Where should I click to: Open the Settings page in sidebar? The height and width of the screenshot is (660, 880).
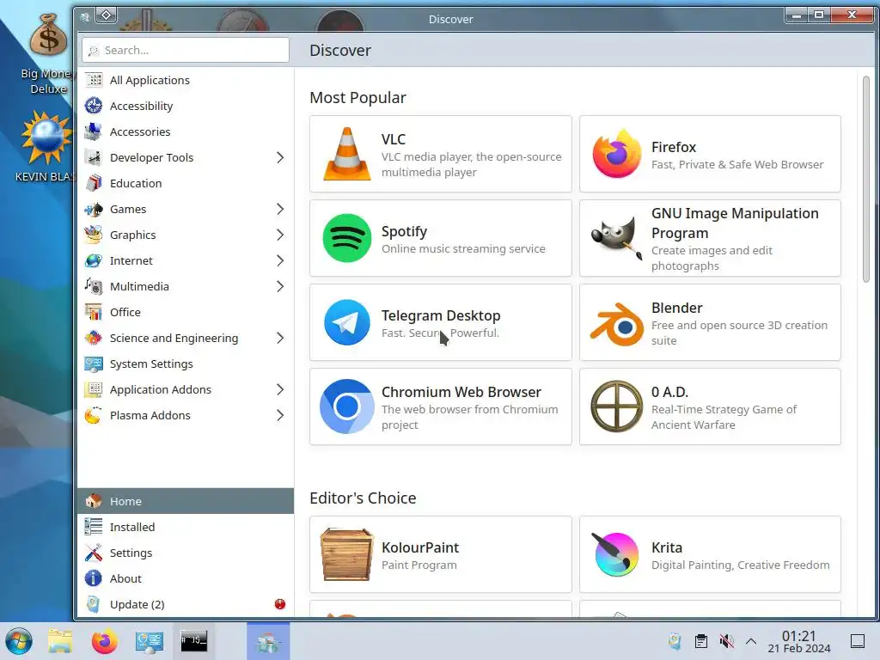point(186,553)
